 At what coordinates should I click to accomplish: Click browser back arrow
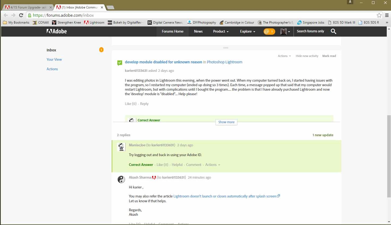click(x=6, y=15)
